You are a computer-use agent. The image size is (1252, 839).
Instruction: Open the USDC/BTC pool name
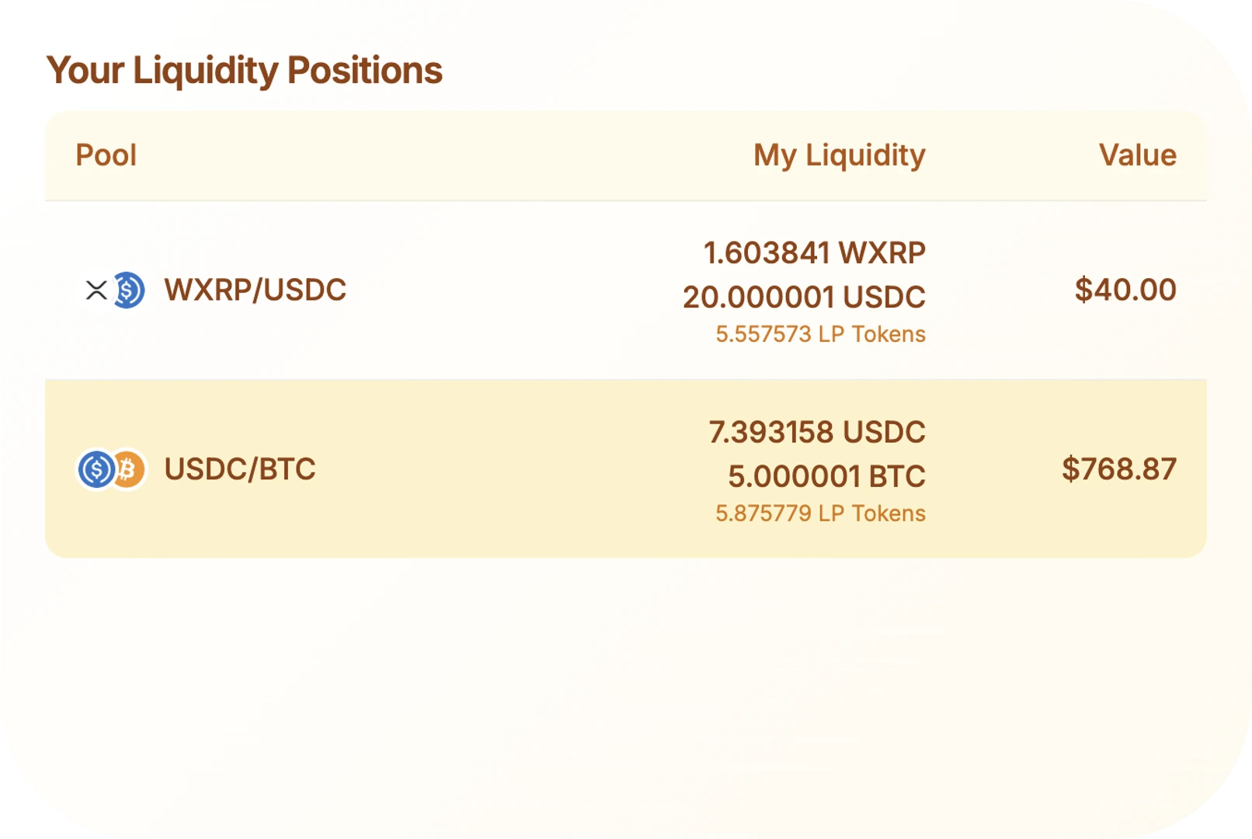click(240, 469)
